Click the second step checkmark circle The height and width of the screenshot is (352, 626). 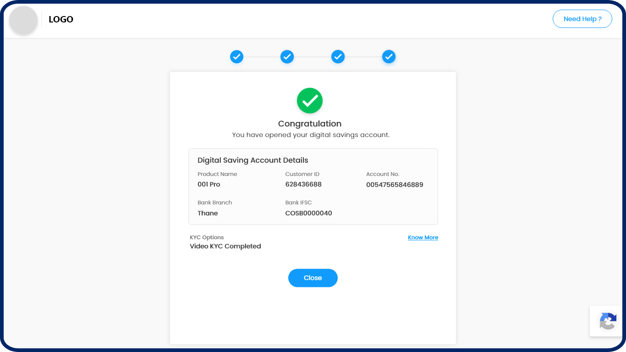point(287,57)
